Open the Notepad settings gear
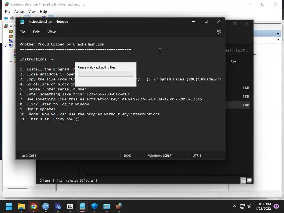The image size is (284, 213). pos(219,32)
